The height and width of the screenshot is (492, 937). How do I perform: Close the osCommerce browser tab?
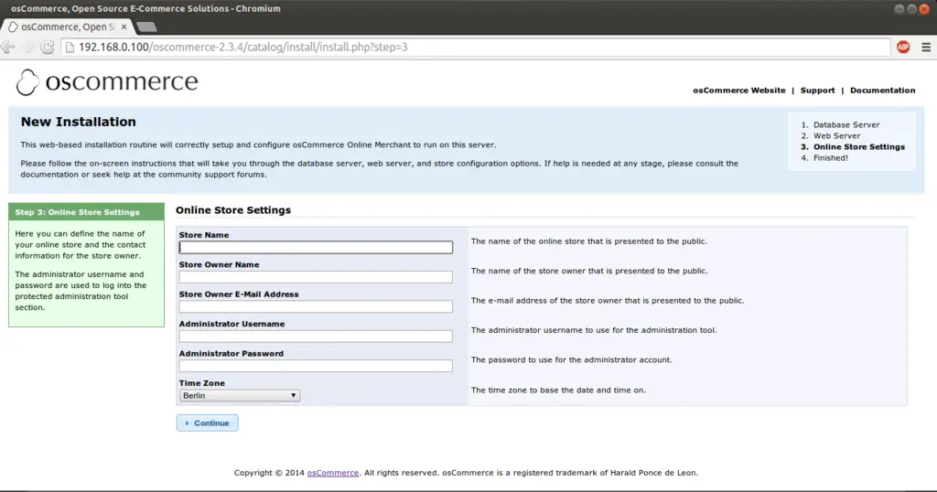coord(124,27)
